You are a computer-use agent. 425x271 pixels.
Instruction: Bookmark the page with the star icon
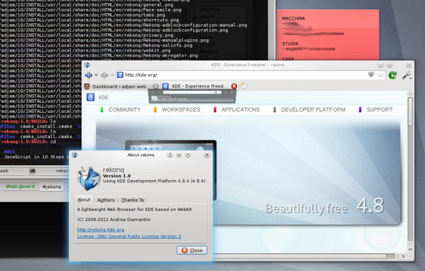[x=381, y=75]
